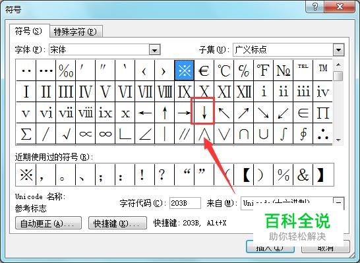This screenshot has width=360, height=263.
Task: Select the per mille ‰ symbol
Action: point(66,71)
